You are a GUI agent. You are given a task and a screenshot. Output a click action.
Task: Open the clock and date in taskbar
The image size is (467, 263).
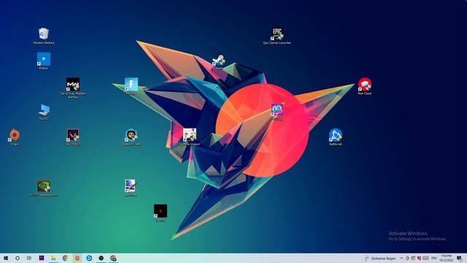coord(446,258)
